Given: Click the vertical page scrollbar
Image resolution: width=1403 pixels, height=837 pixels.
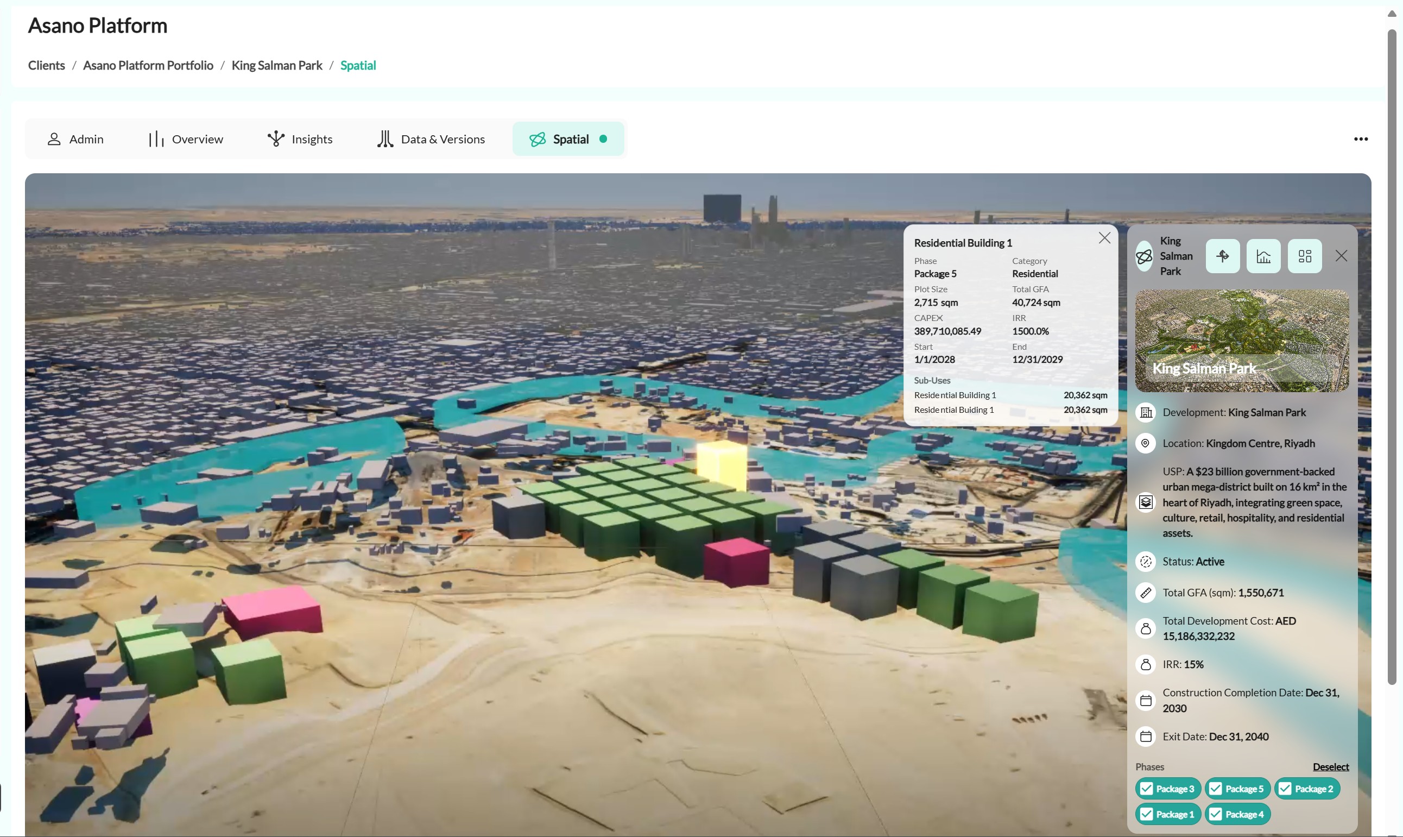Looking at the screenshot, I should tap(1392, 356).
